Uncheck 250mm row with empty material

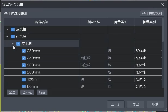point(24,51)
